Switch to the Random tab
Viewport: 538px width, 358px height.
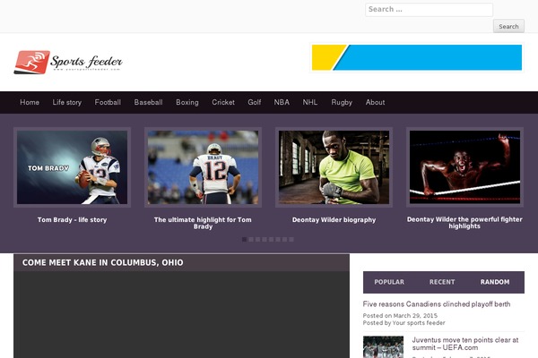tap(495, 282)
